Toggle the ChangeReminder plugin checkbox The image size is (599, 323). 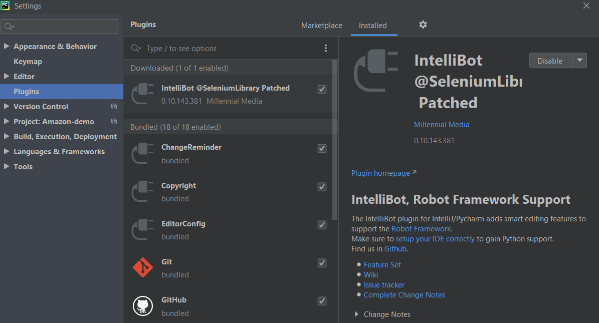pos(322,148)
